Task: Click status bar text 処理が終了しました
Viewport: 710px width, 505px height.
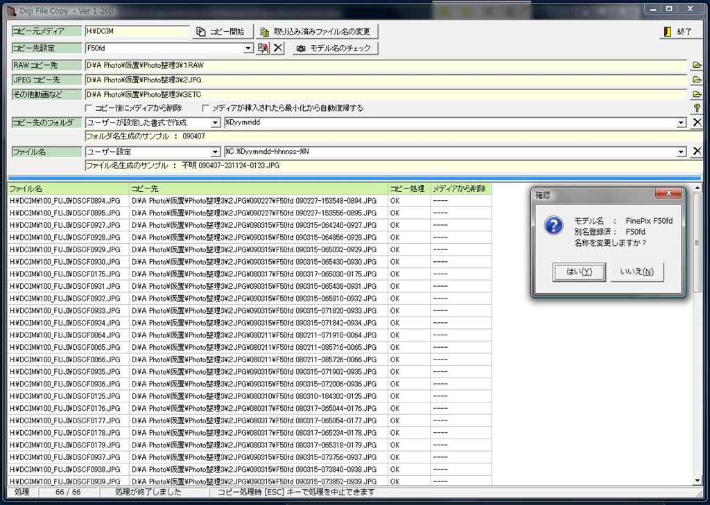Action: [x=148, y=492]
